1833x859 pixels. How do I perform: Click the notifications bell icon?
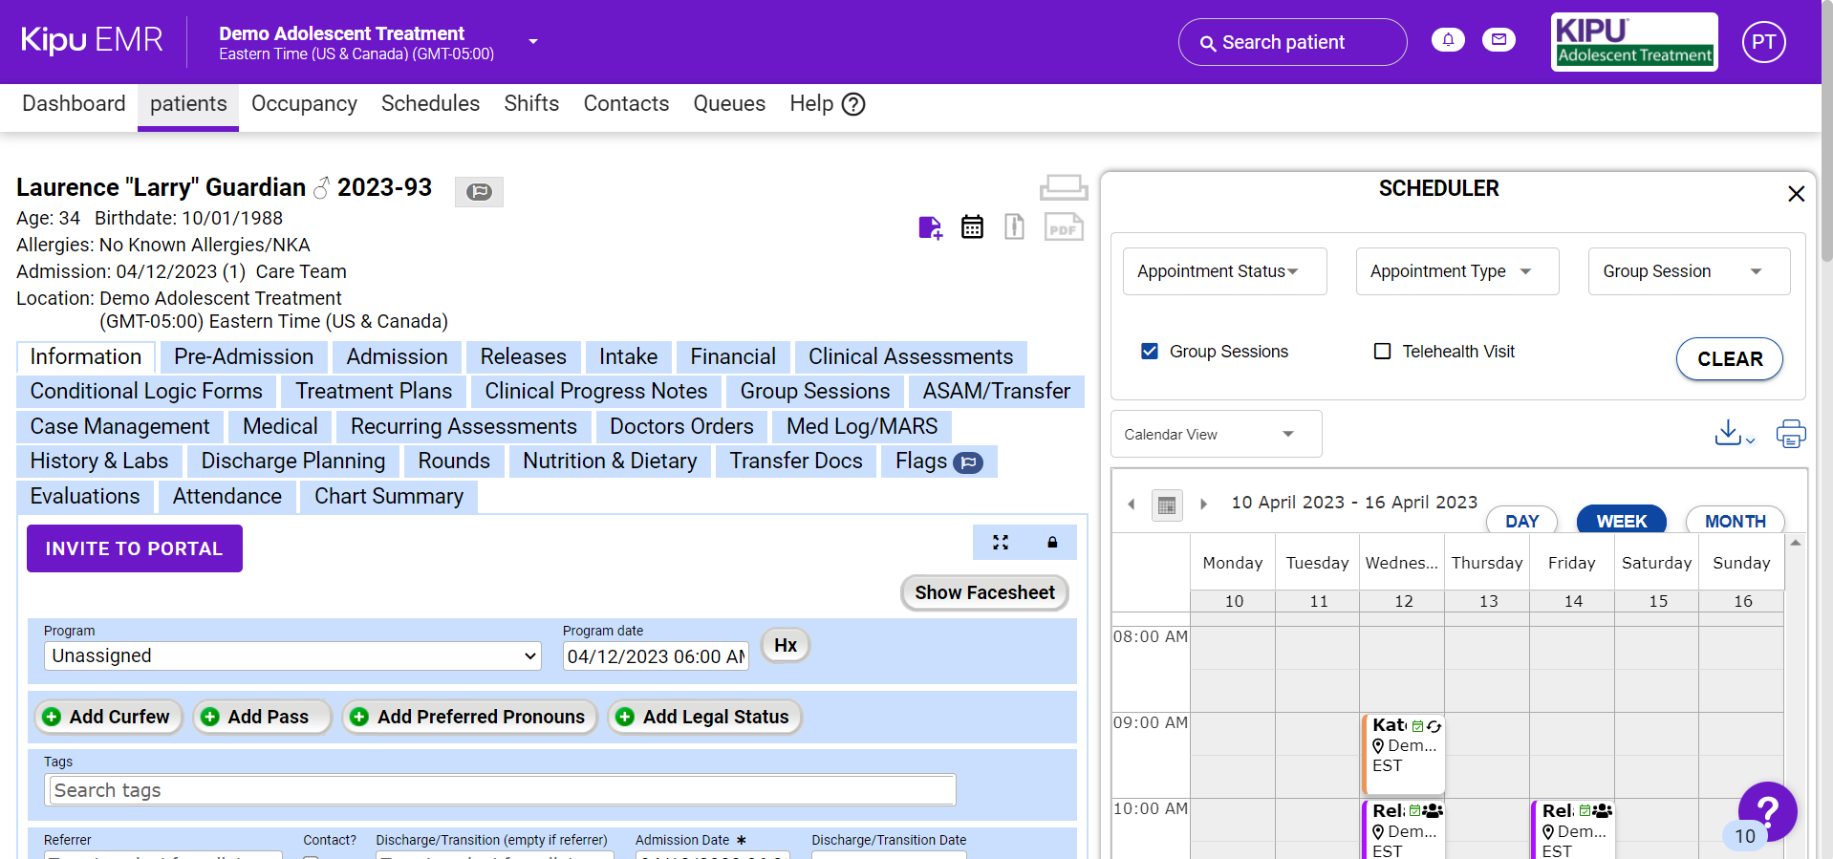(x=1448, y=40)
